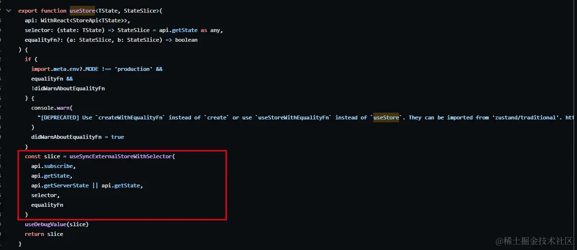Click the 'export' keyword
Screen dimensions: 577x250
point(28,11)
